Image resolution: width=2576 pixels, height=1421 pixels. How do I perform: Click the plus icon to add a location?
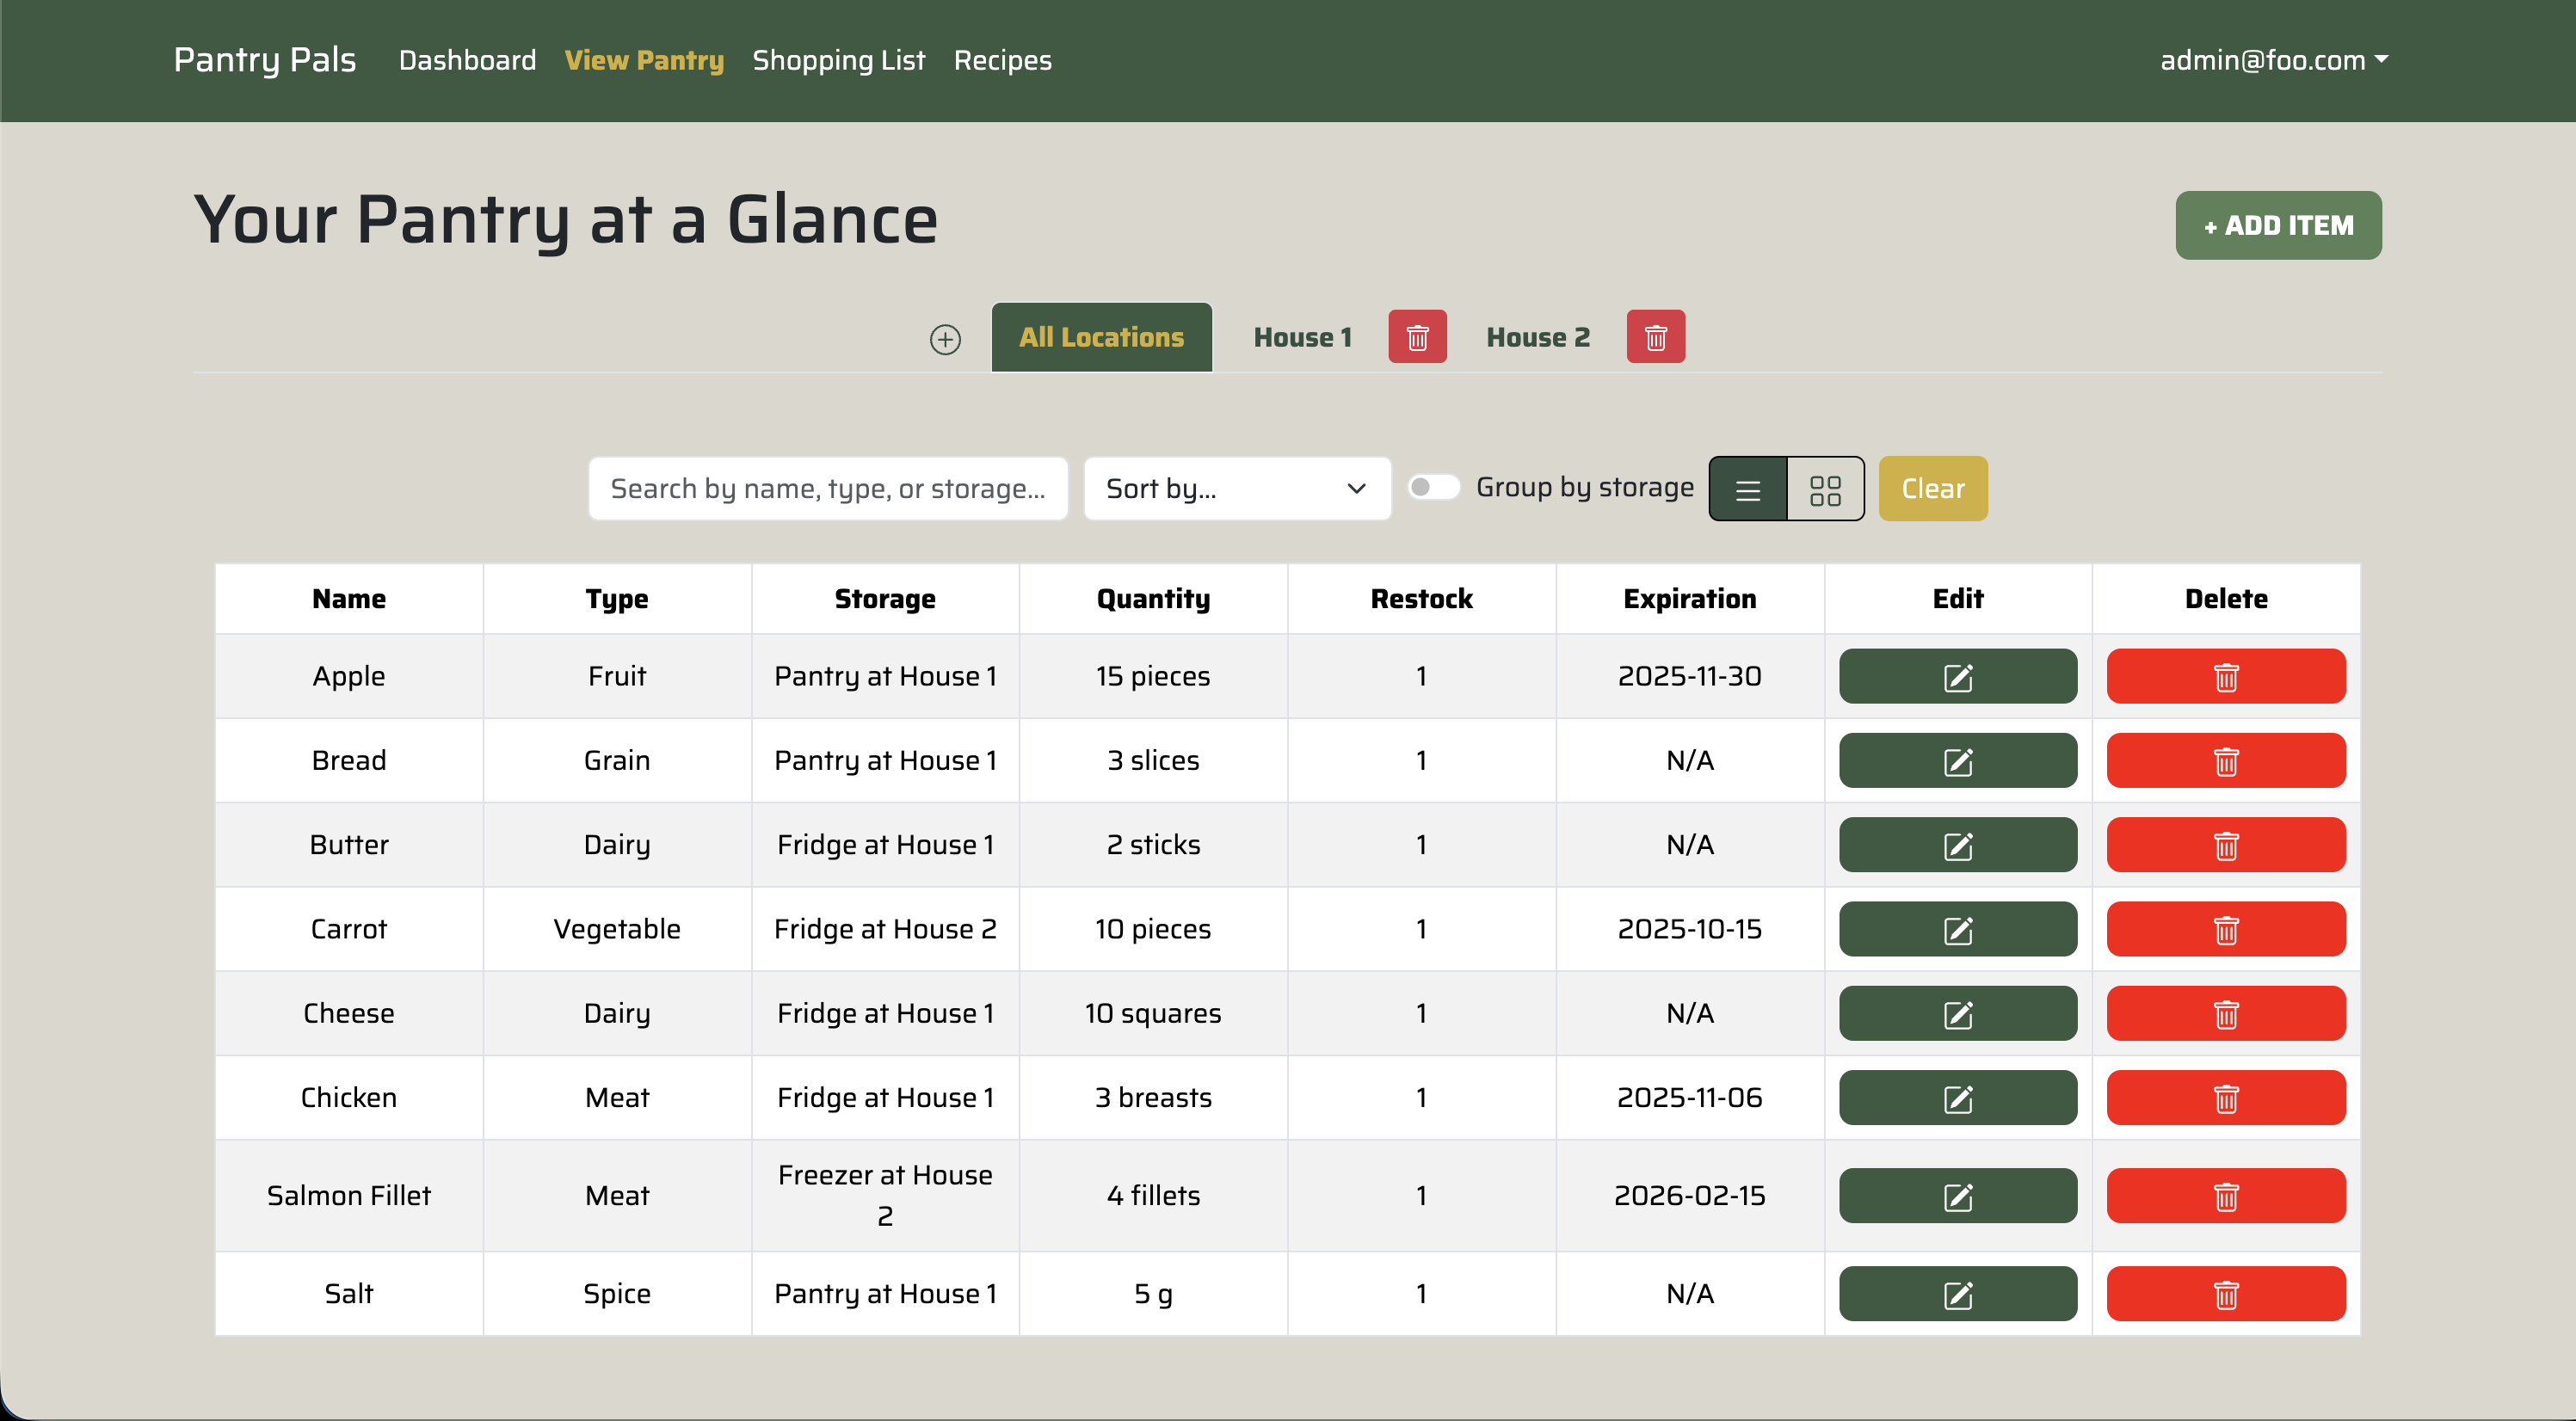tap(945, 338)
